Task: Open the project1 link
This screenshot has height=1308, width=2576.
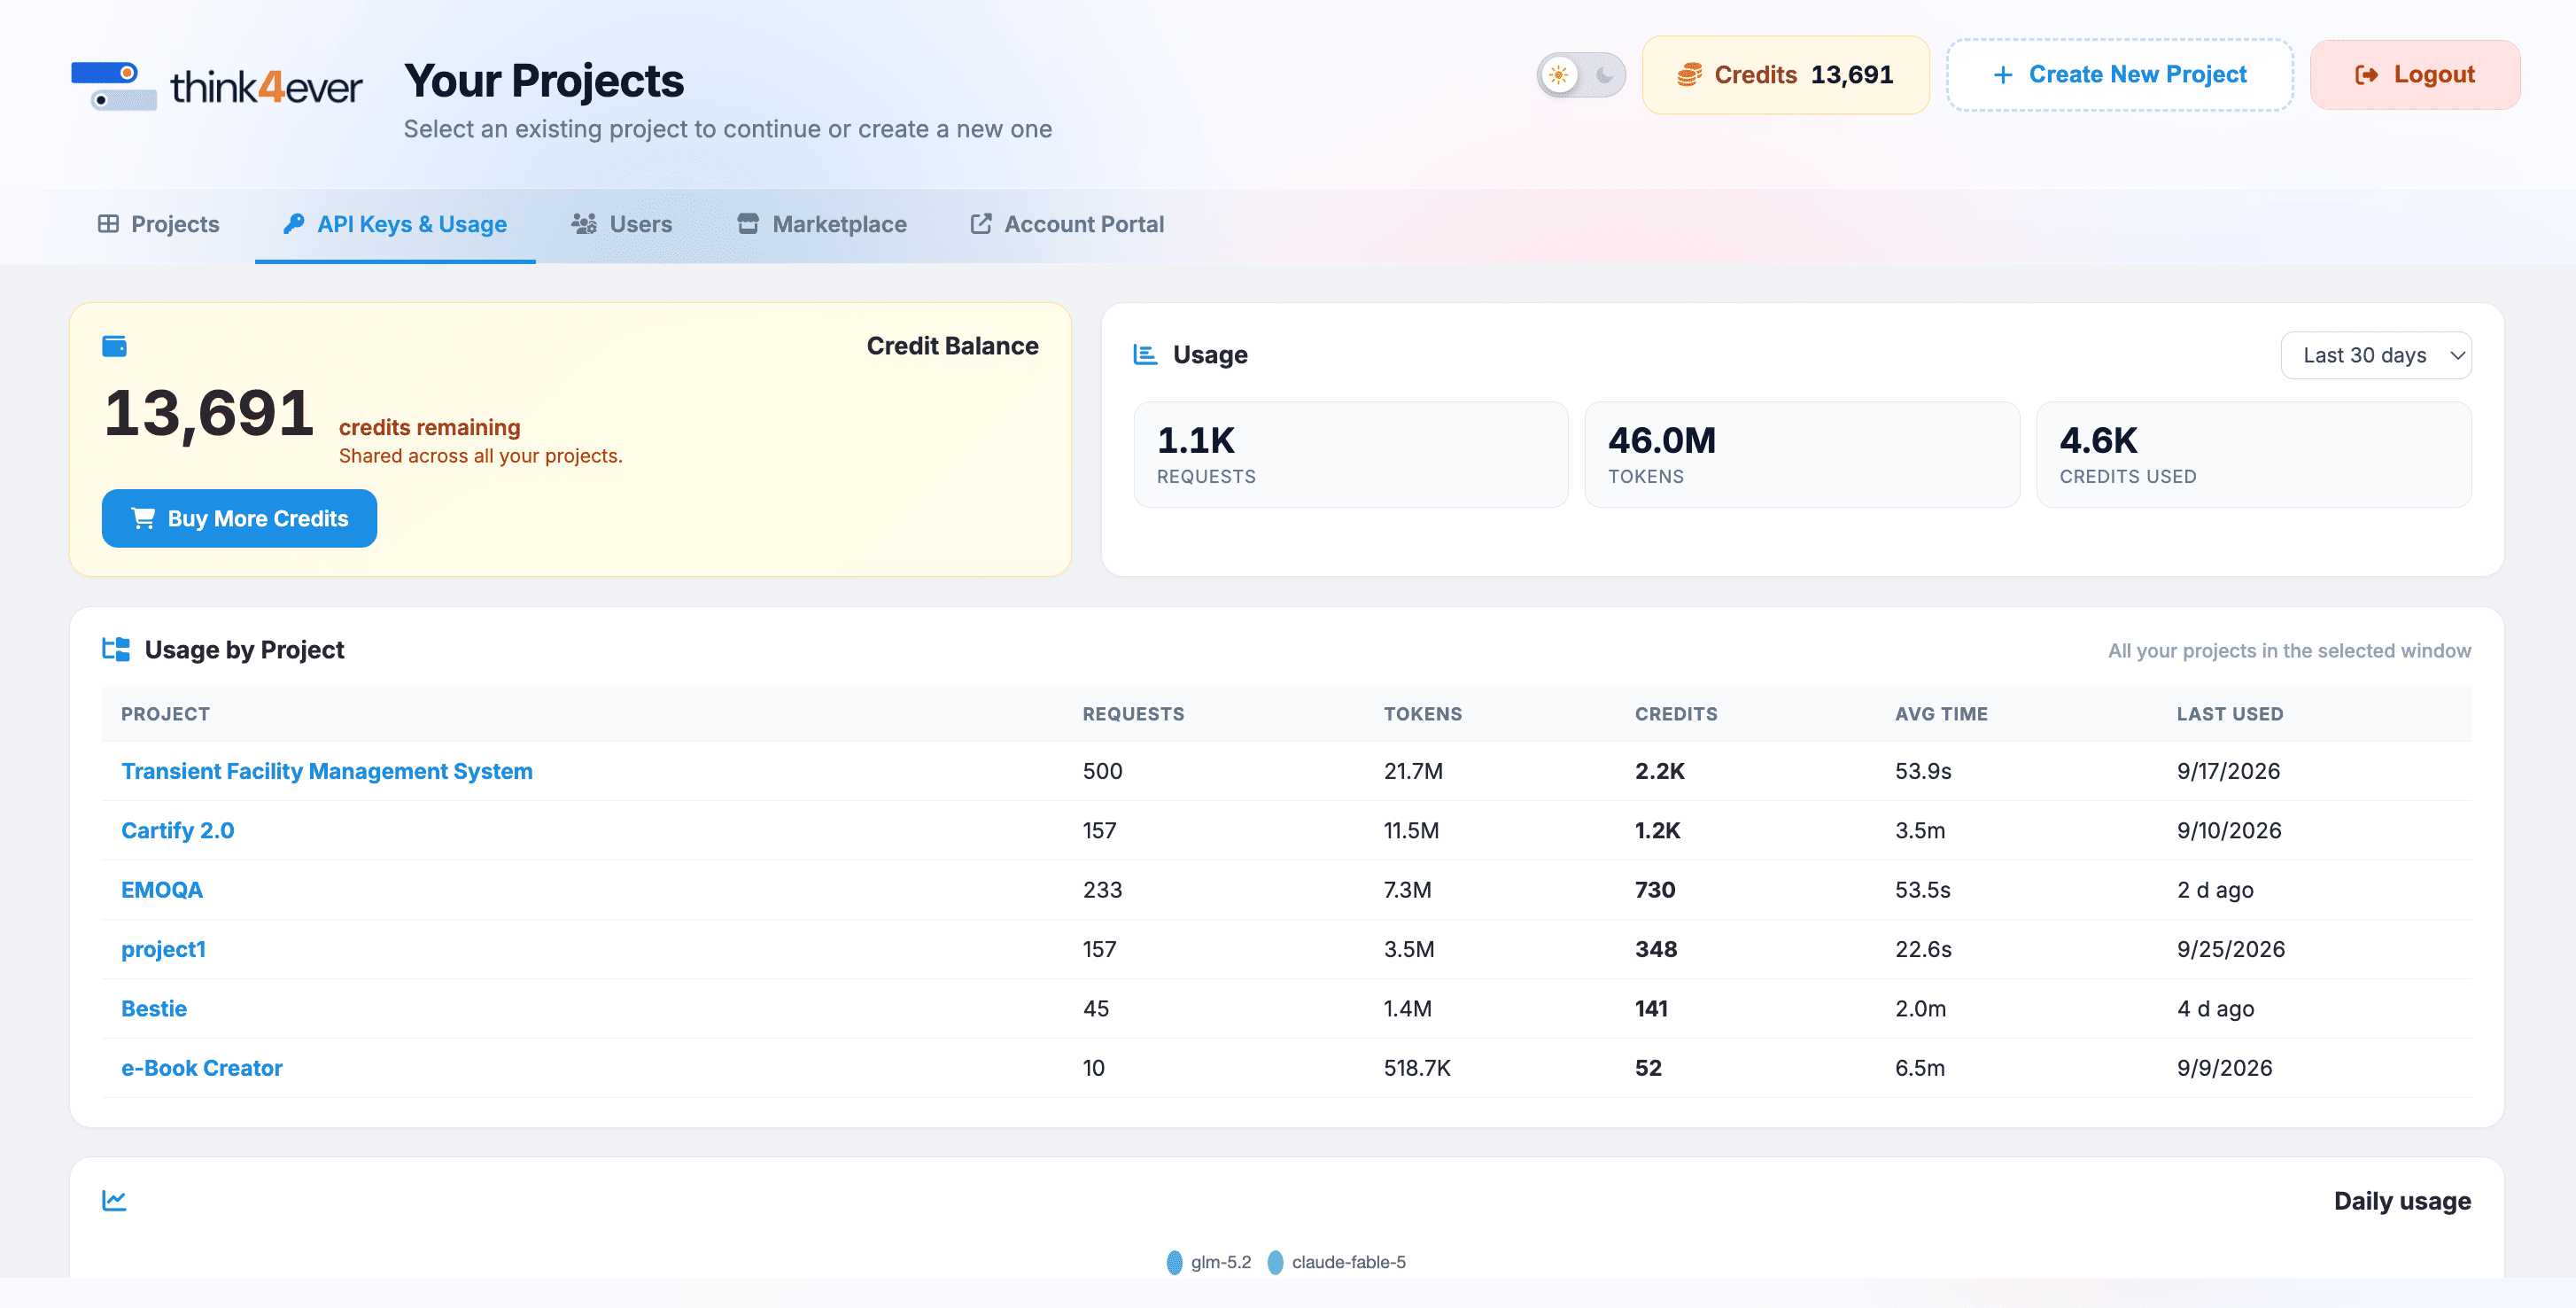Action: [x=163, y=949]
